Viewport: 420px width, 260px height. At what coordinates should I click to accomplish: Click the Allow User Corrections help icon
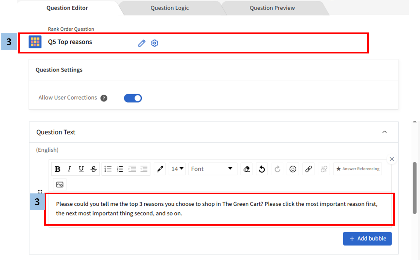(x=104, y=98)
